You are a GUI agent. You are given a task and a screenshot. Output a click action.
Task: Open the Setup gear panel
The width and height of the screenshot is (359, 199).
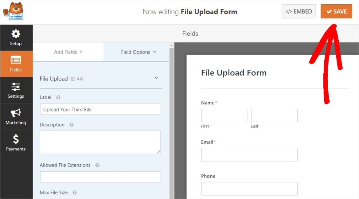[16, 38]
